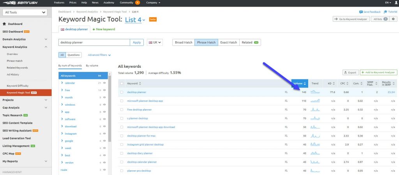The width and height of the screenshot is (399, 175).
Task: Click add-to-list icon for desktop calendar planner row
Action: tap(286, 162)
